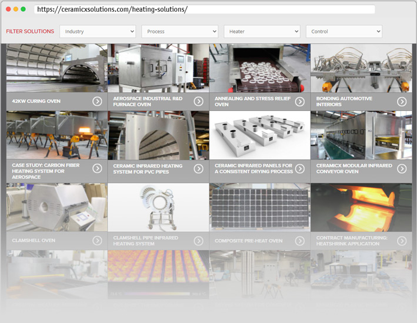Viewport: 417px width, 323px height.
Task: Click arrow icon for Annealing and Stress Relief Oven
Action: point(300,102)
